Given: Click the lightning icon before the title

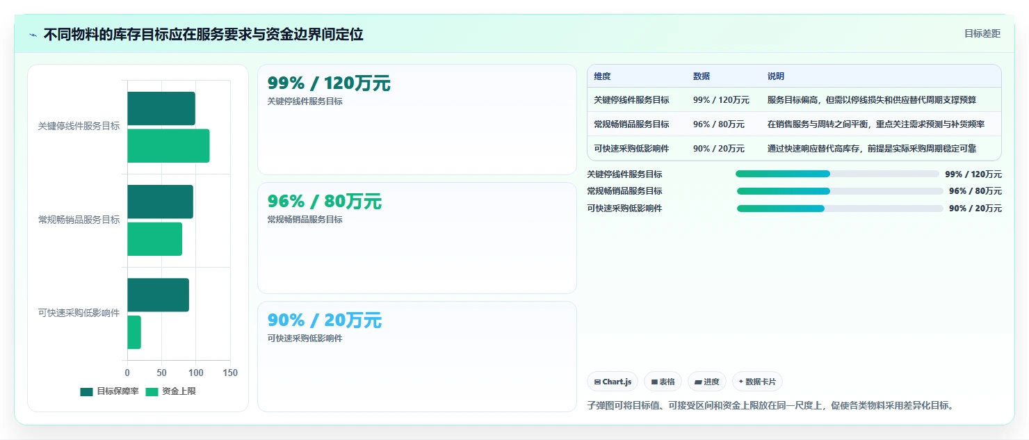Looking at the screenshot, I should 33,35.
